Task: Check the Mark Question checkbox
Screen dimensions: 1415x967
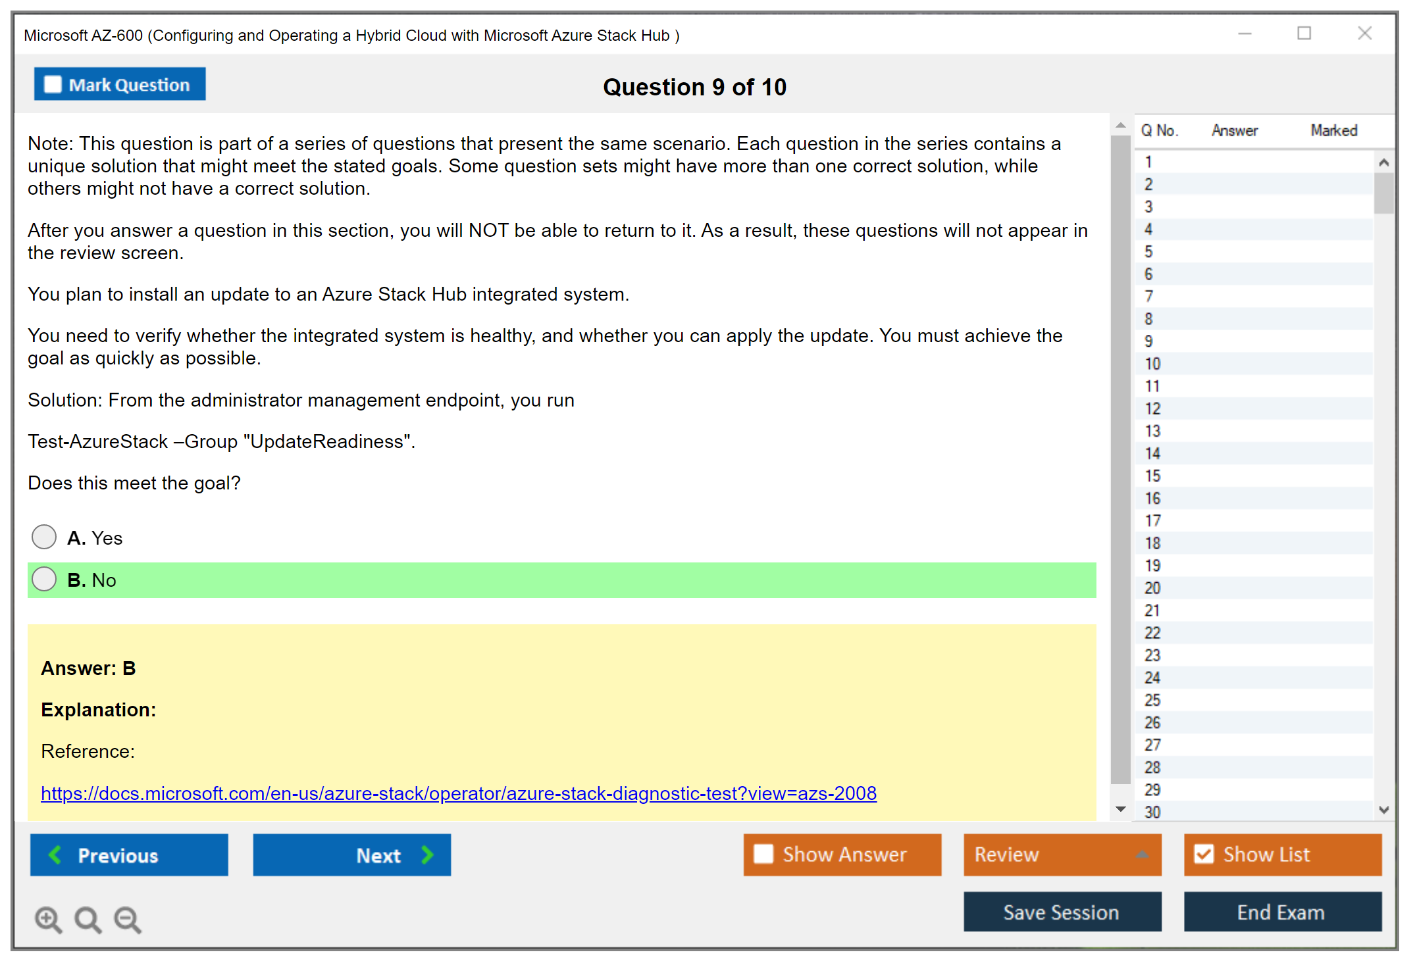Action: coord(53,84)
